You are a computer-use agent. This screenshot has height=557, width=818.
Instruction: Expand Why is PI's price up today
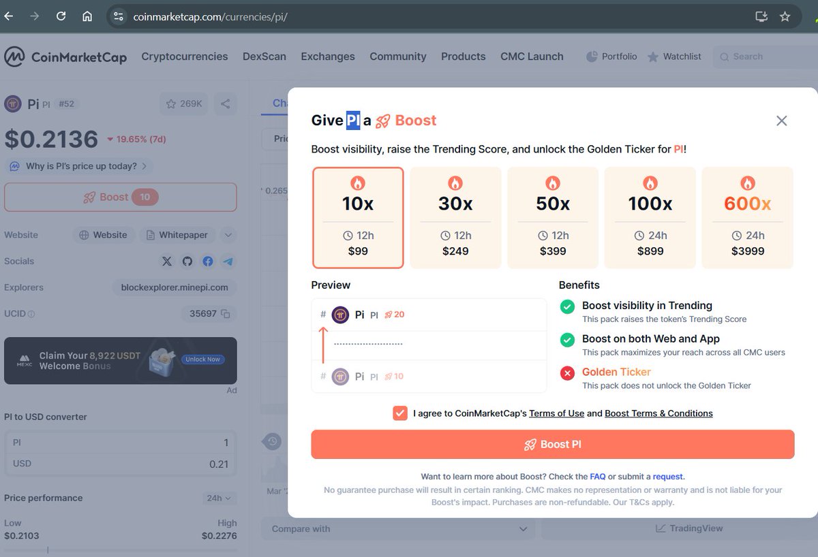(x=79, y=166)
